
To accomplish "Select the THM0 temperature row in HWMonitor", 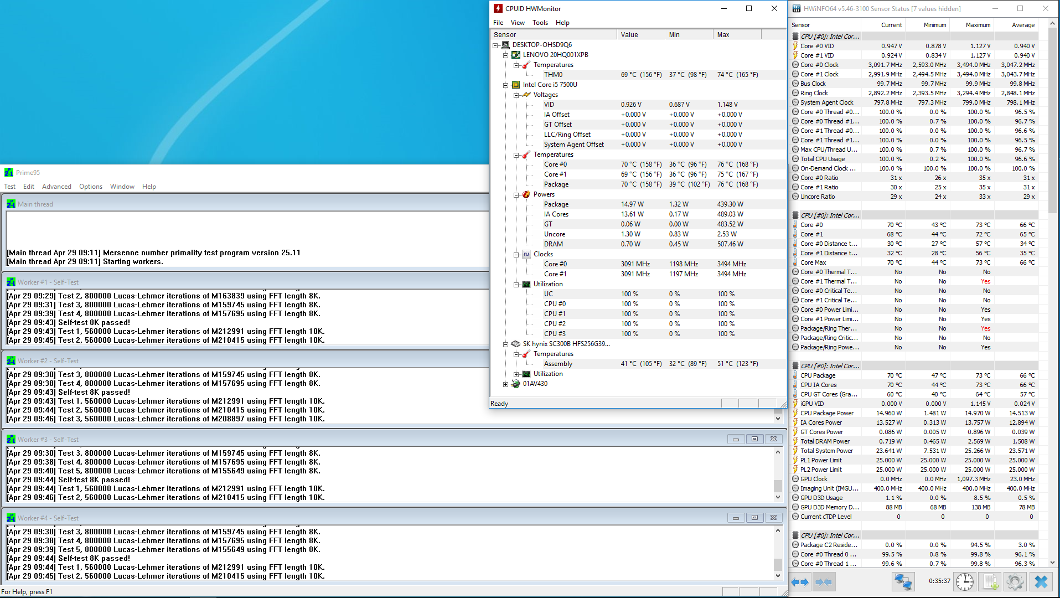I will (638, 75).
